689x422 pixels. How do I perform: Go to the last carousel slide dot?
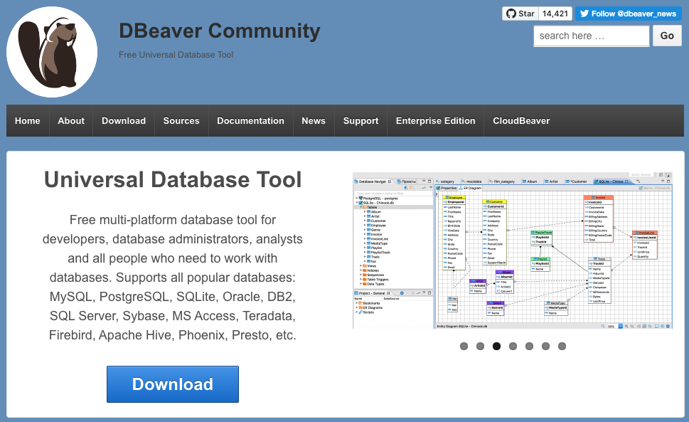[562, 347]
